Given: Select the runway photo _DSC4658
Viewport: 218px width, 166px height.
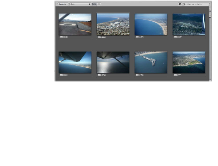Looking at the screenshot, I should pos(75,24).
